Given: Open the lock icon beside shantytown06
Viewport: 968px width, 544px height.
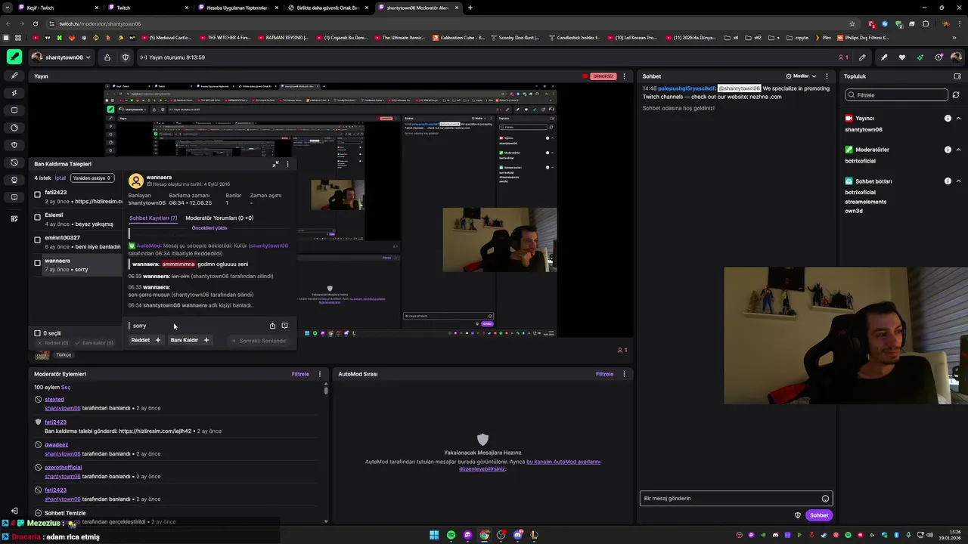Looking at the screenshot, I should 107,57.
